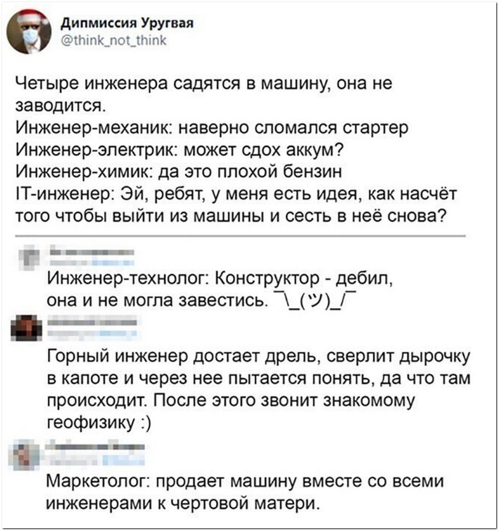The height and width of the screenshot is (531, 499).
Task: Open third commenter's blurred username
Action: (95, 447)
